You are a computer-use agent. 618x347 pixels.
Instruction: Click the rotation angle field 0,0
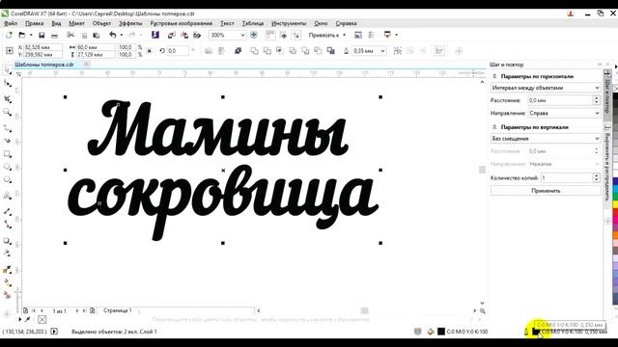click(x=178, y=51)
